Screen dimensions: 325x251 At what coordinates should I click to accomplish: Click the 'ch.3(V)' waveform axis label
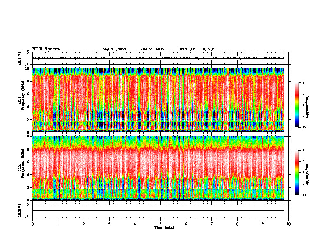tap(20, 210)
